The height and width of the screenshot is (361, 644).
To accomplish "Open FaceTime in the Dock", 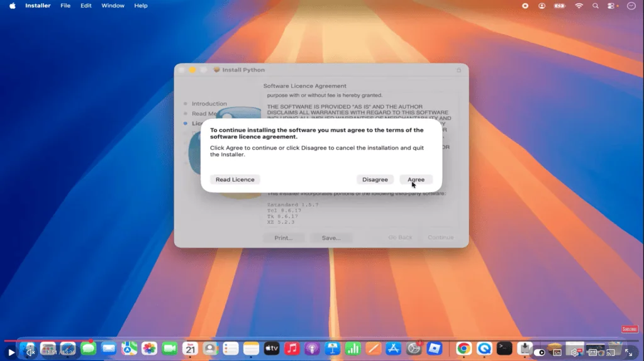I will pos(170,348).
